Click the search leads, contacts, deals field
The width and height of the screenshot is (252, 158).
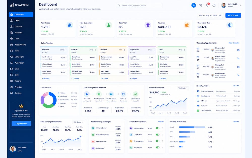click(x=139, y=6)
